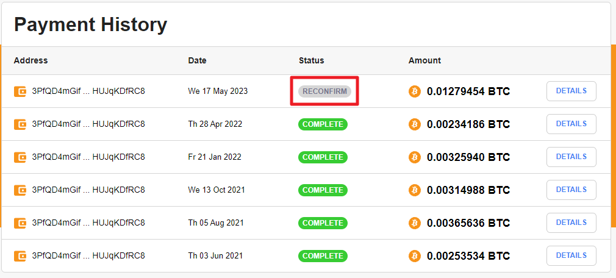616x278 pixels.
Task: View Details of the 03 Jun 2021 payment
Action: (571, 255)
